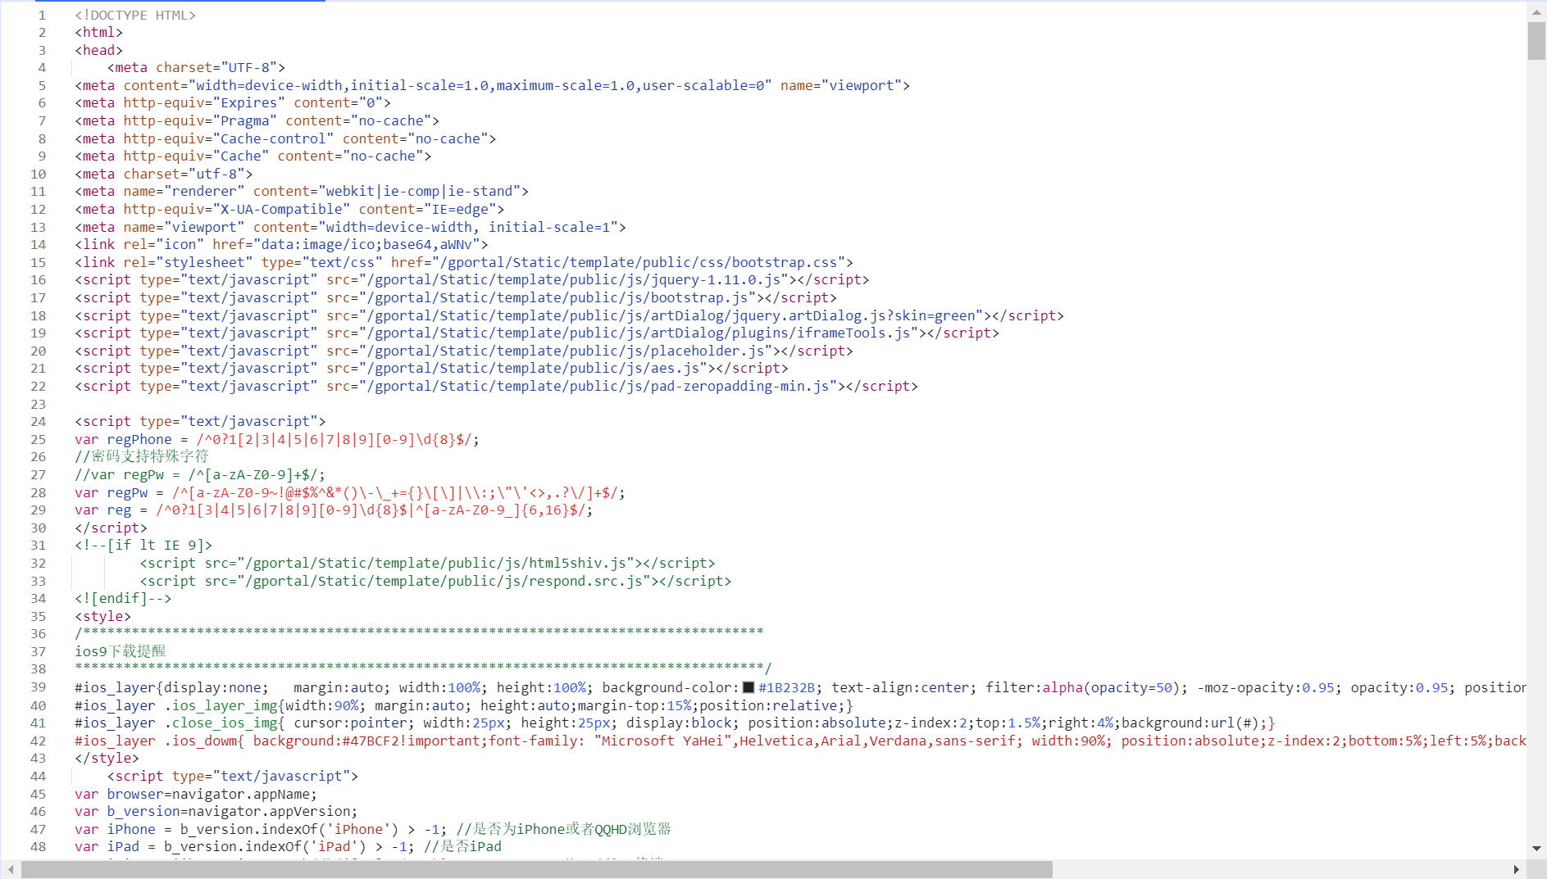Image resolution: width=1547 pixels, height=879 pixels.
Task: Click the <style> opening tag
Action: 102,616
